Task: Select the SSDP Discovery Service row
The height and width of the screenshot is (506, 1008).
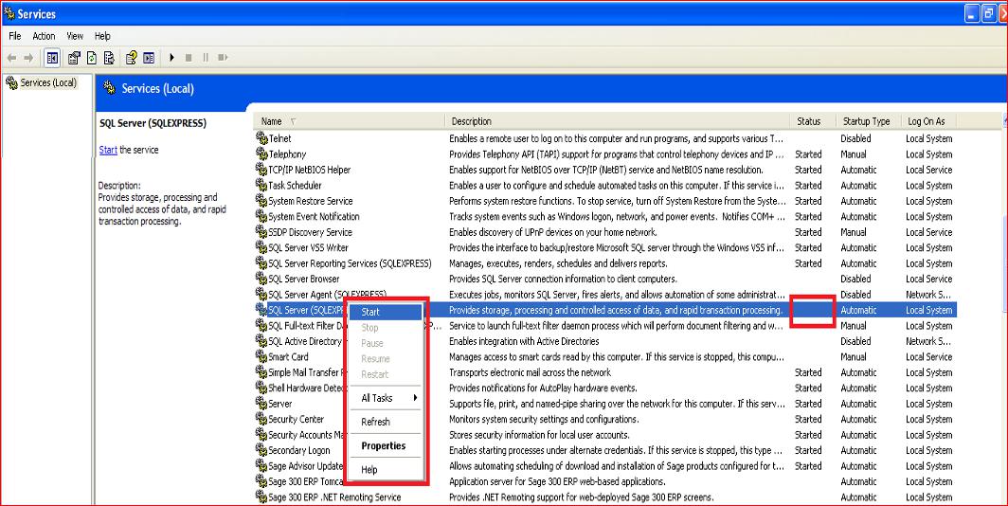Action: [605, 232]
